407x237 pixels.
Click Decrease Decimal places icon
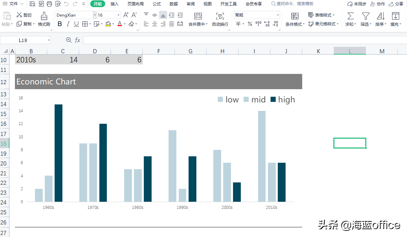tap(275, 24)
